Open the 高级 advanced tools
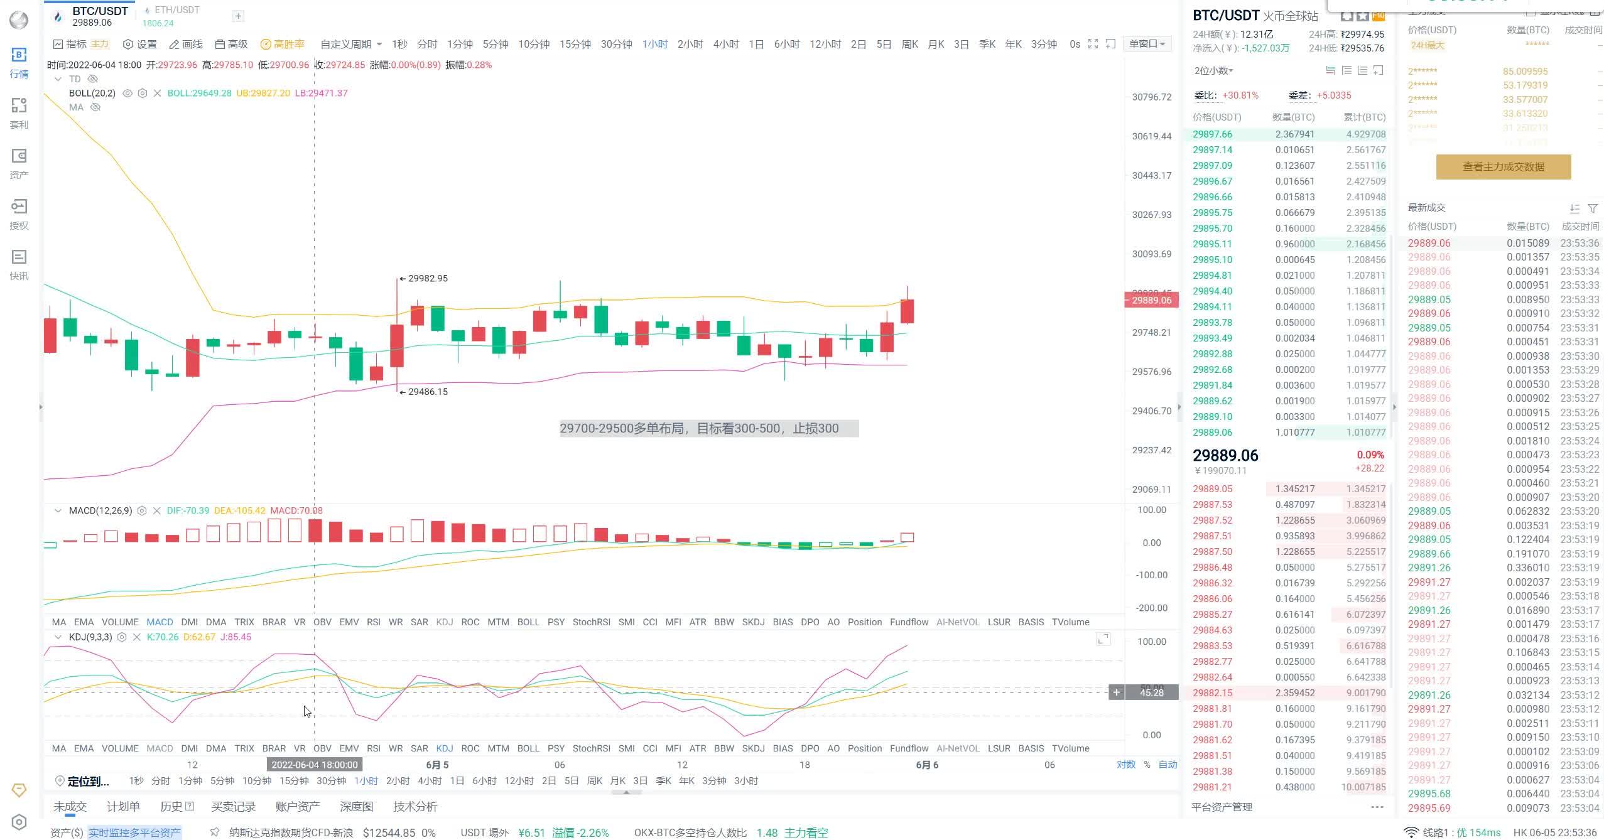Image resolution: width=1604 pixels, height=840 pixels. tap(231, 44)
